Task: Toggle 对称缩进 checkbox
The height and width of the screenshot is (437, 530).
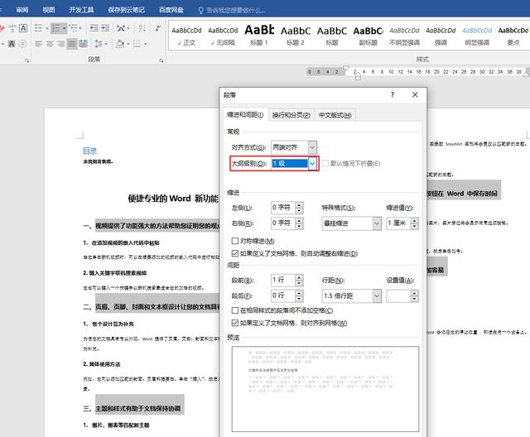Action: 235,241
